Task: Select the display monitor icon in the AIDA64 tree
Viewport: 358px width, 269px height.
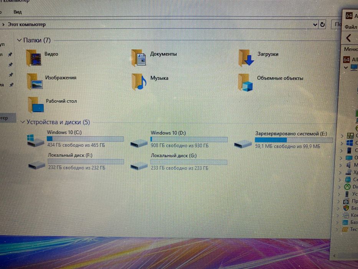Action: point(349,158)
